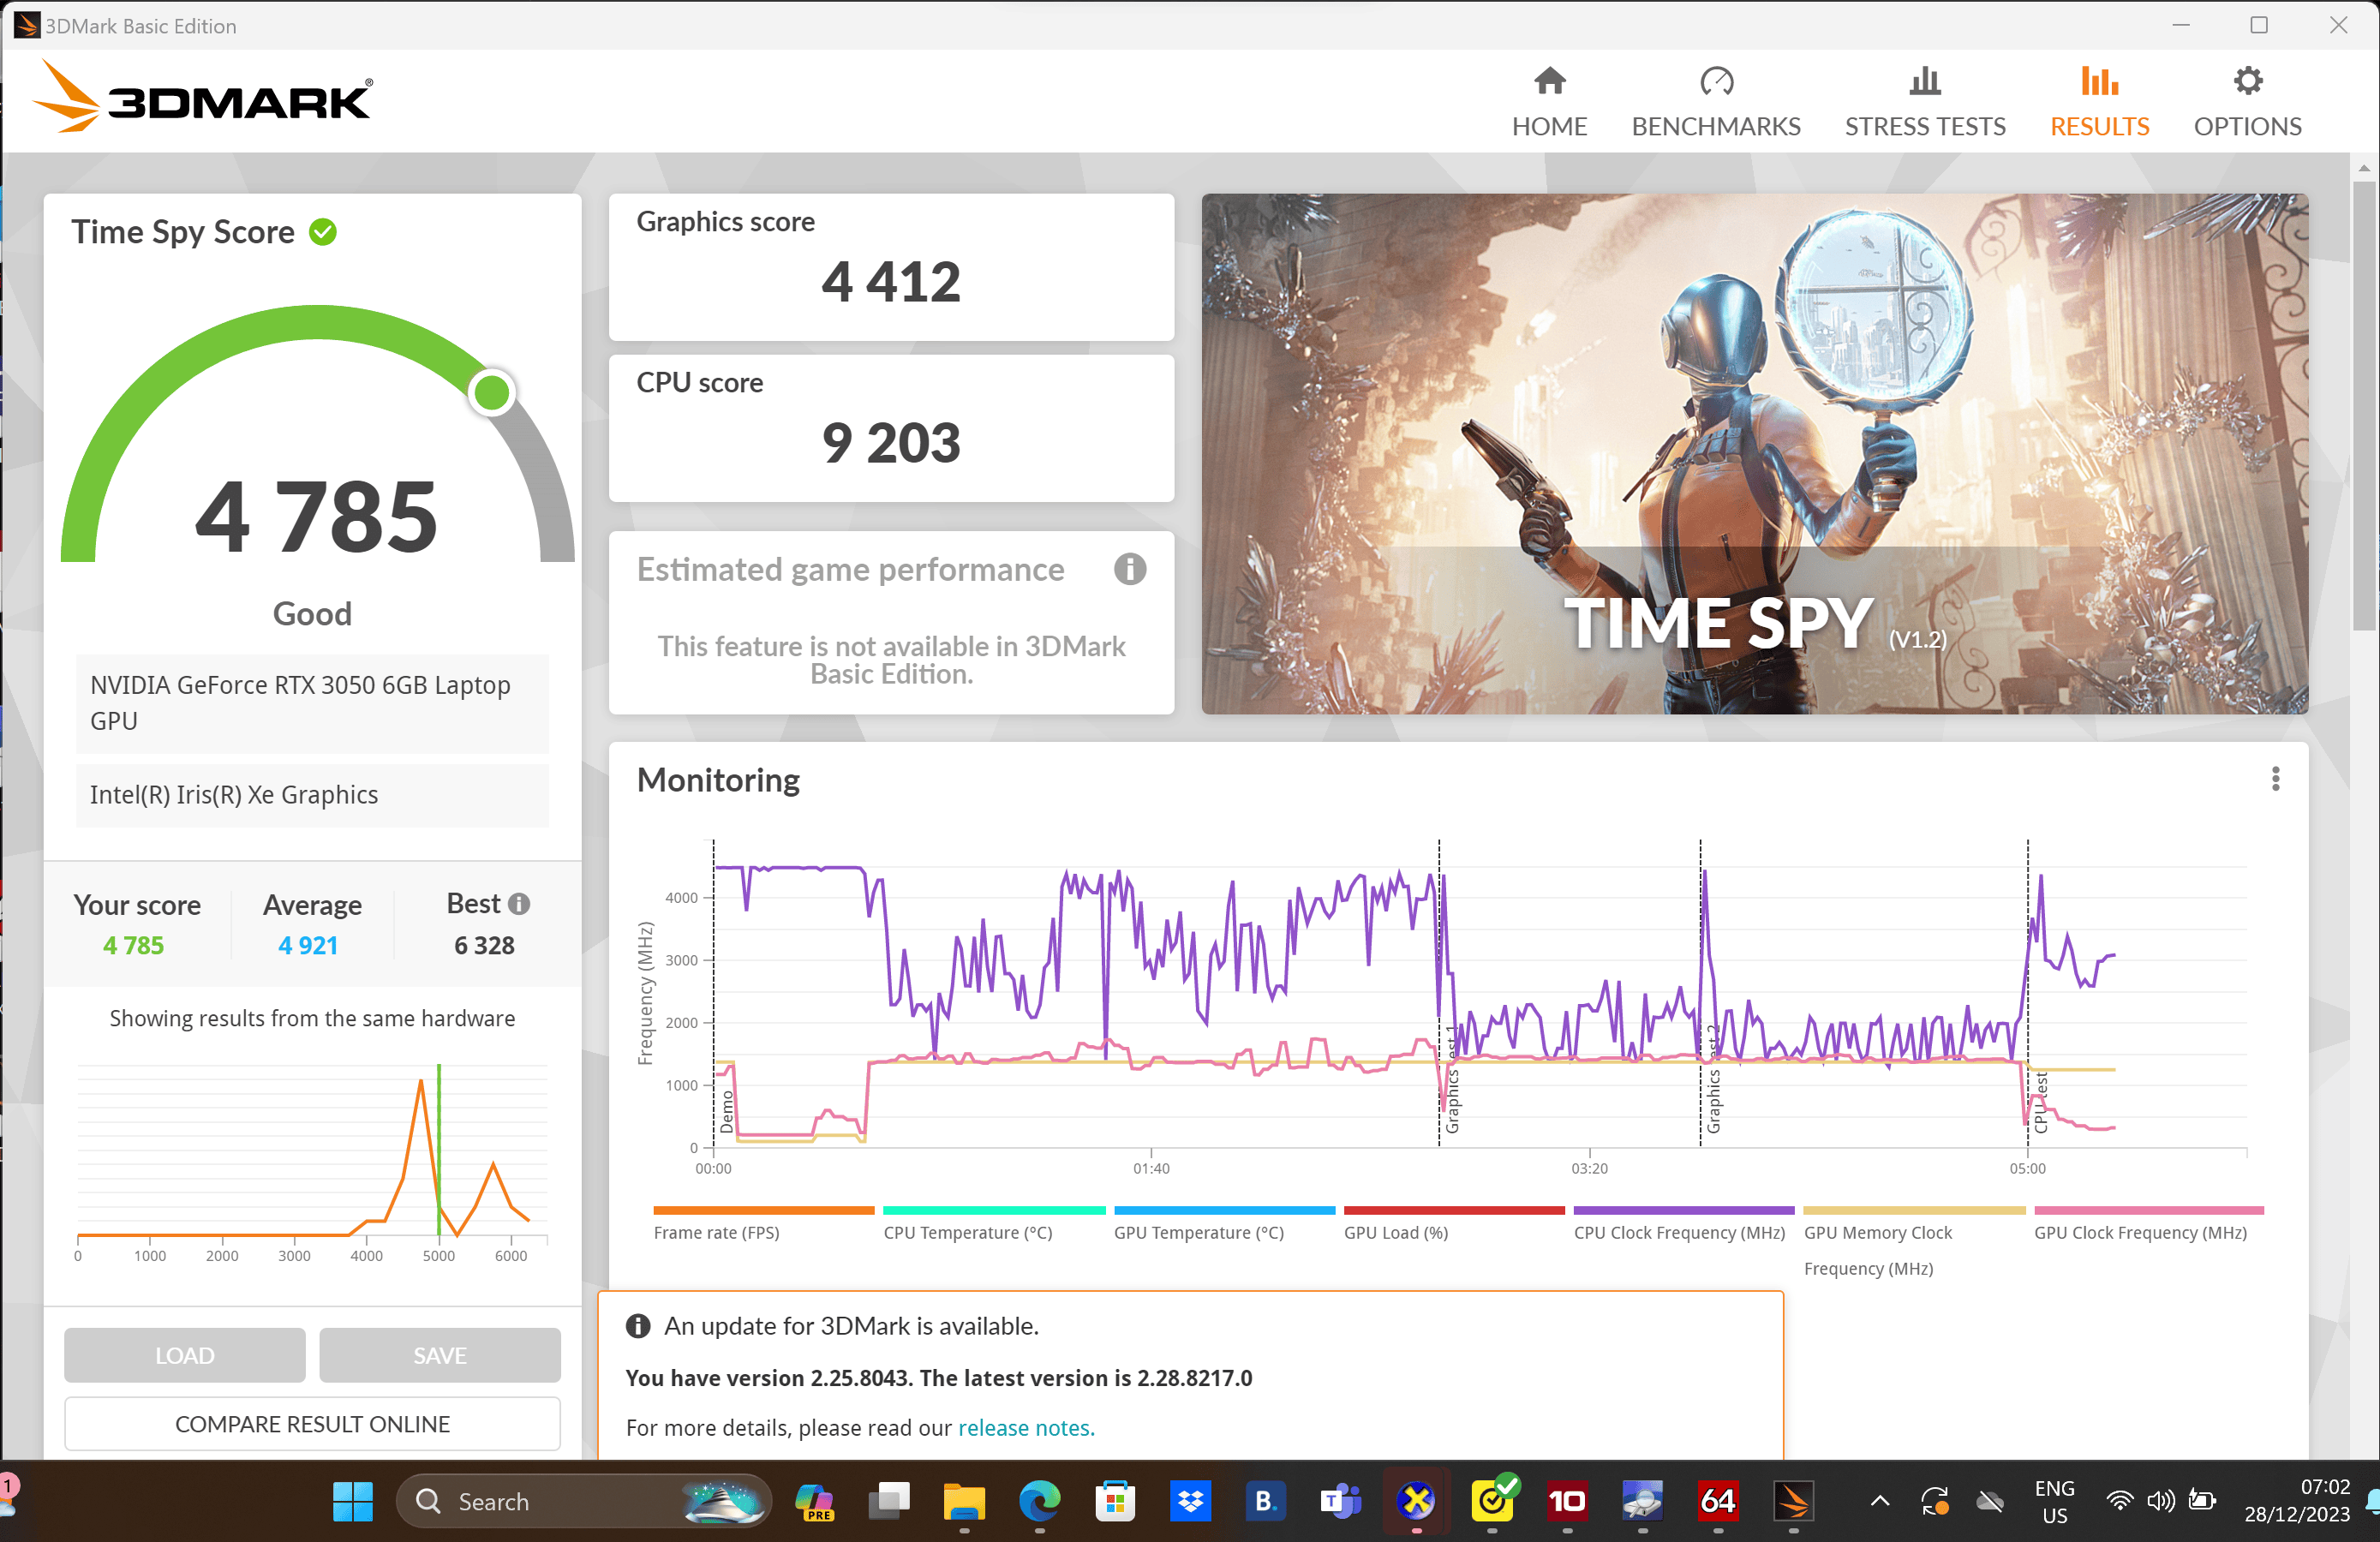Go to the HOME tab
Screen dimensions: 2380x1542
coord(1549,102)
